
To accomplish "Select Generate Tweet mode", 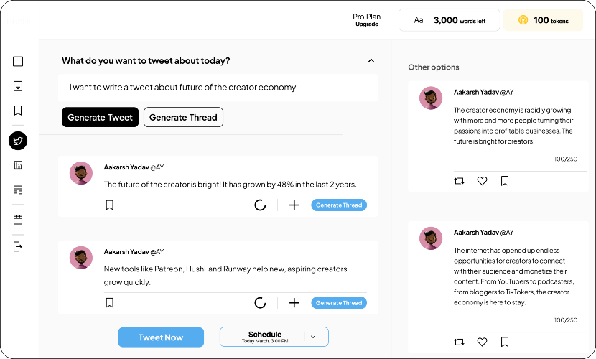I will 101,117.
